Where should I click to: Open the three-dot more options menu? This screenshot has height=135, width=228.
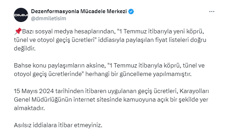pyautogui.click(x=212, y=12)
